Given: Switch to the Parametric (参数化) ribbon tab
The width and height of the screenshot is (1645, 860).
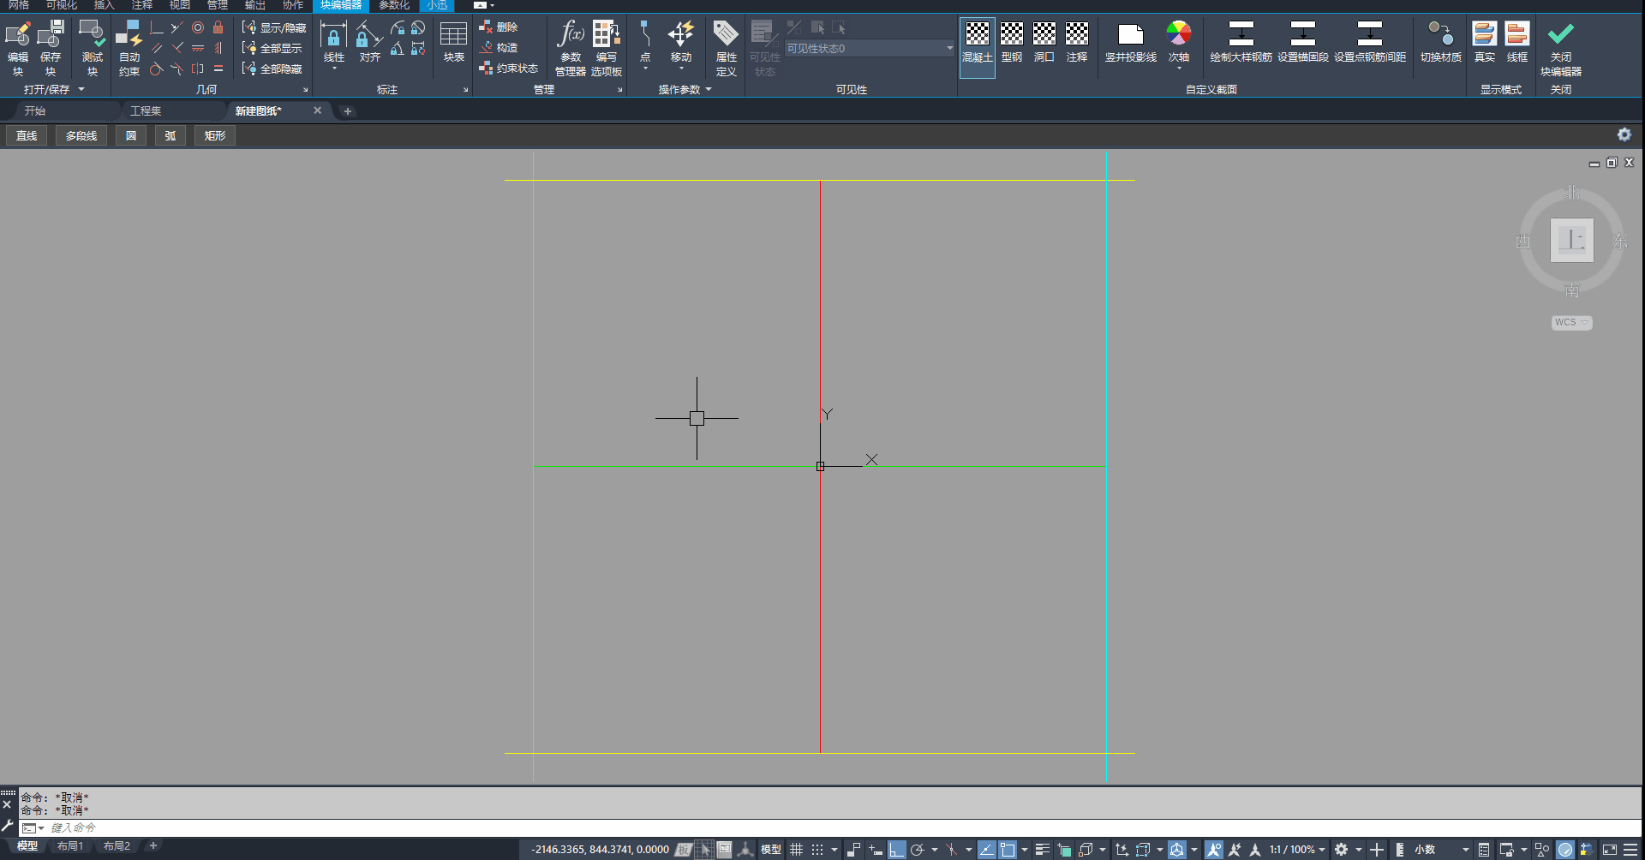Looking at the screenshot, I should click(x=394, y=5).
